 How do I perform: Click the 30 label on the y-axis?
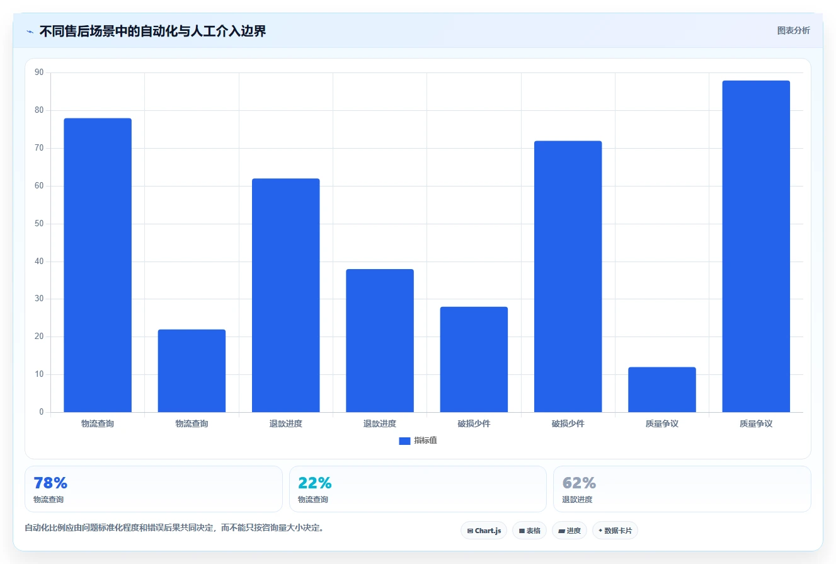tap(39, 299)
